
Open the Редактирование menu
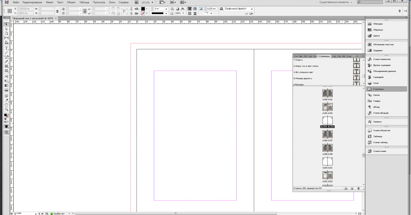tap(32, 2)
